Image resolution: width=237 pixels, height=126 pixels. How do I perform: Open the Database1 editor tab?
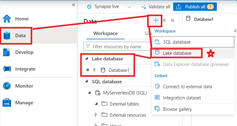[204, 19]
